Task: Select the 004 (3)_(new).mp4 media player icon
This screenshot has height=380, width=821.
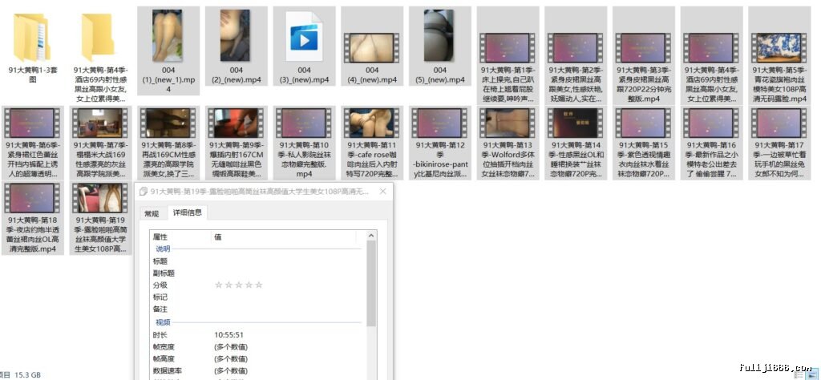Action: (304, 37)
